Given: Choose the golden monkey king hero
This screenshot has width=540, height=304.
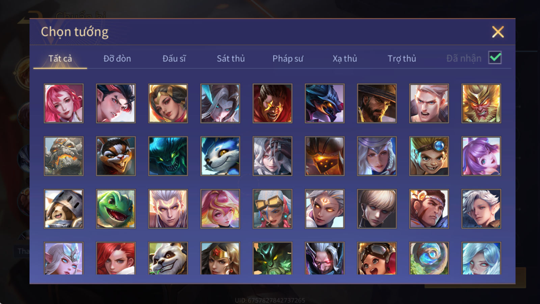Looking at the screenshot, I should [x=481, y=103].
